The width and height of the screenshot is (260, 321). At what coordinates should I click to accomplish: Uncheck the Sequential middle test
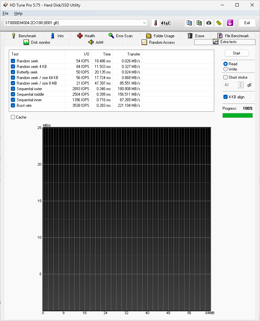click(13, 94)
